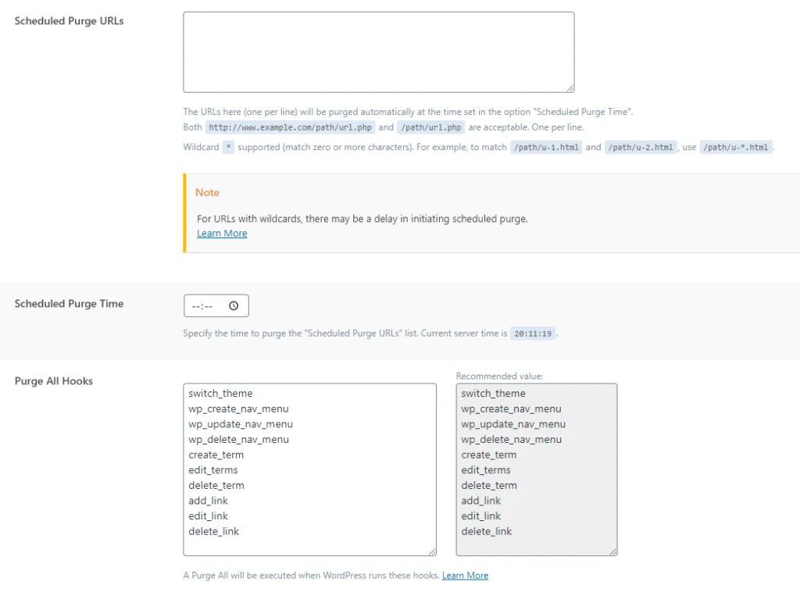The width and height of the screenshot is (800, 603).
Task: Click the orange Note heading
Action: 207,192
